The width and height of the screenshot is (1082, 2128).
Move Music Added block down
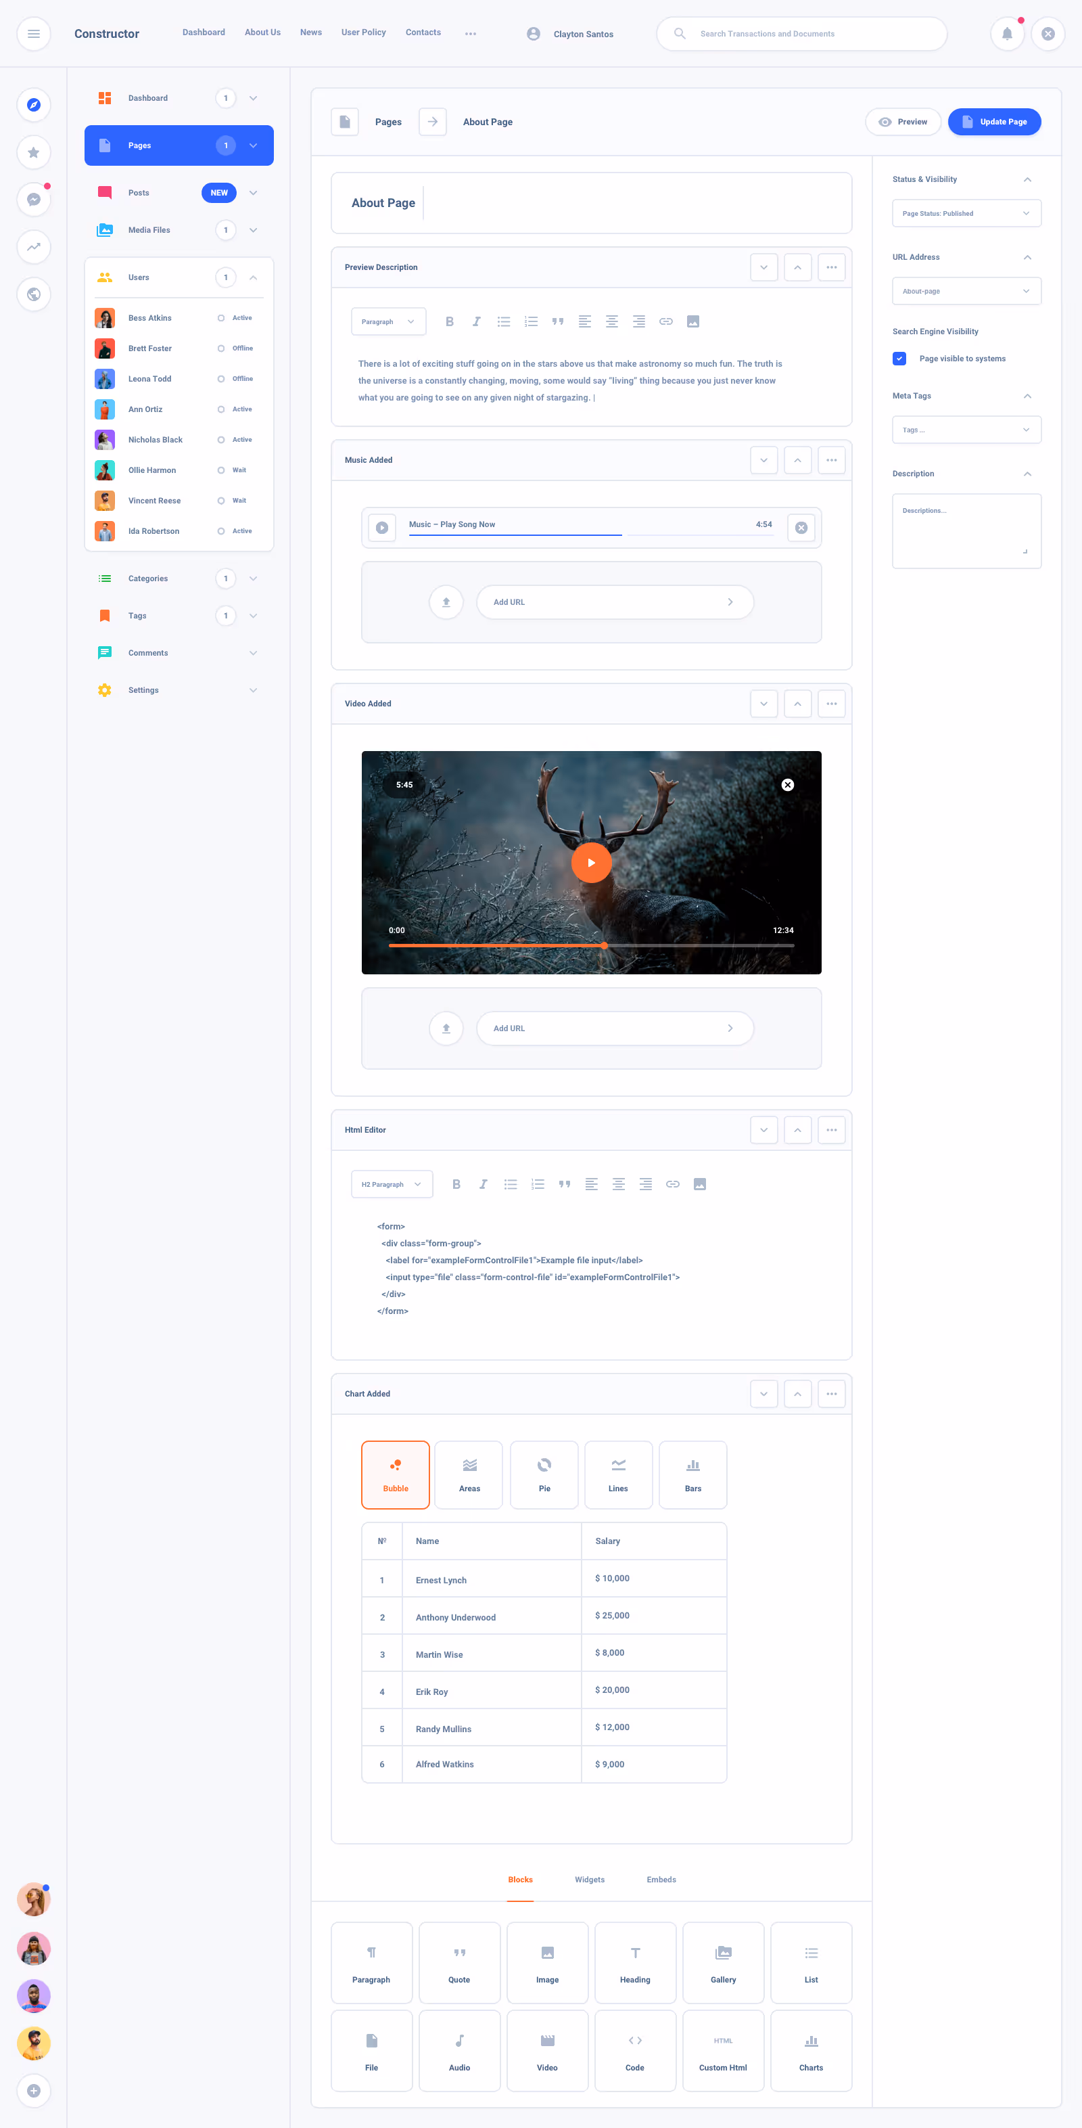[x=763, y=460]
